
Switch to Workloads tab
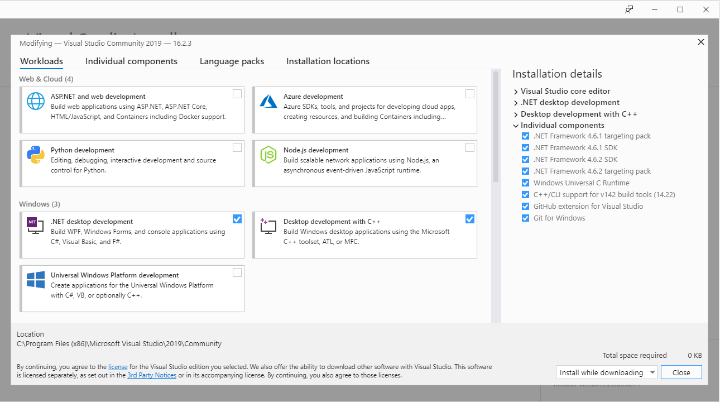41,61
